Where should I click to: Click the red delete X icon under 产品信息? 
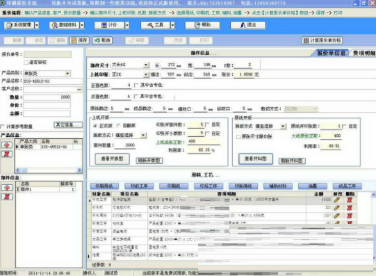tap(7, 154)
